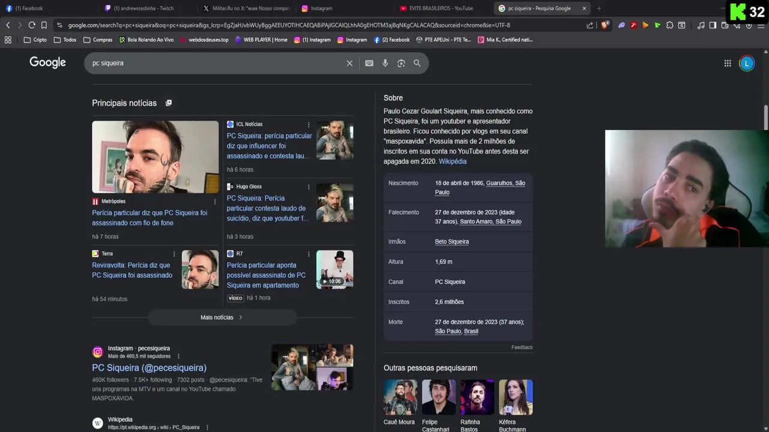Open the Google account avatar
The image size is (769, 432).
[x=747, y=63]
